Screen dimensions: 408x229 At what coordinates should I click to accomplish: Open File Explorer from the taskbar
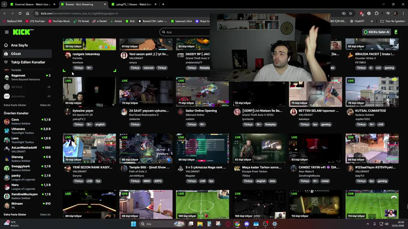[200, 224]
